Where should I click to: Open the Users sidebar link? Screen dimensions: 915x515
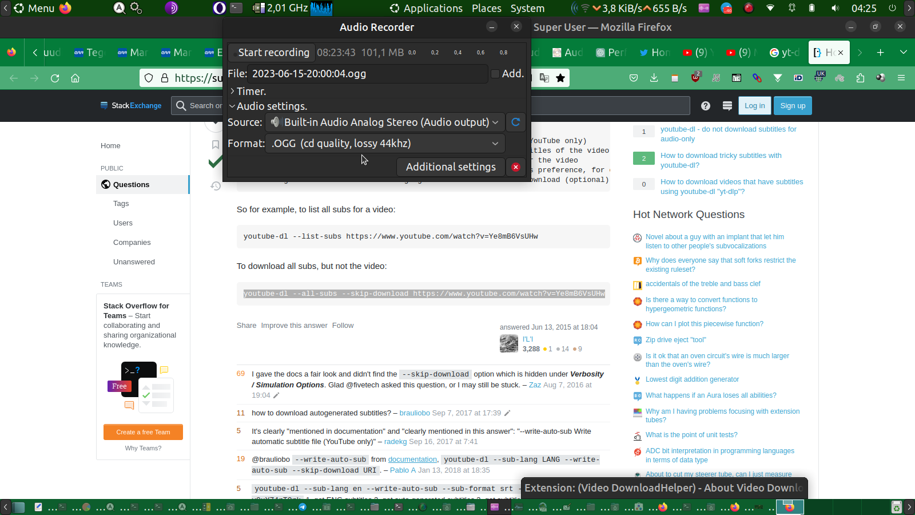(123, 223)
